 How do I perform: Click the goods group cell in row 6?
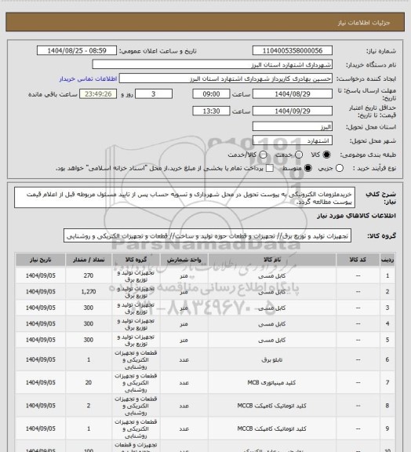point(136,359)
